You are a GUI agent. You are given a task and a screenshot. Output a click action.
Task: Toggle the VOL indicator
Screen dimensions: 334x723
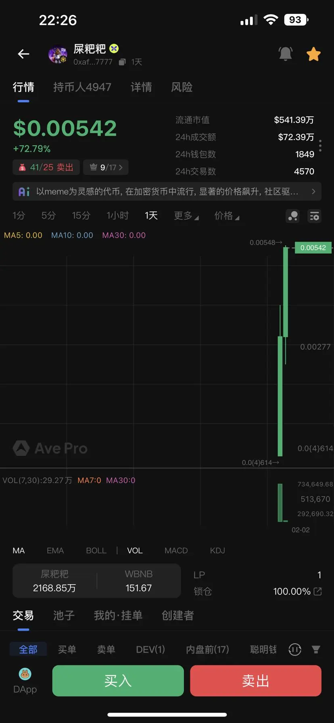(x=135, y=551)
